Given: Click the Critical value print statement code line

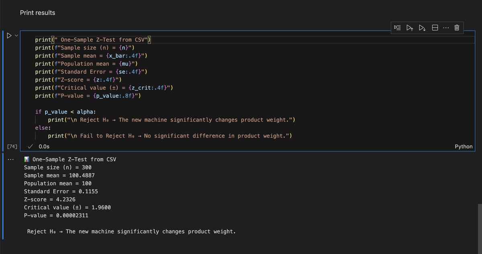Looking at the screenshot, I should (104, 88).
